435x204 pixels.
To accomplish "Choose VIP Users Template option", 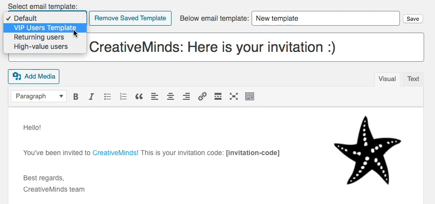I will click(45, 28).
